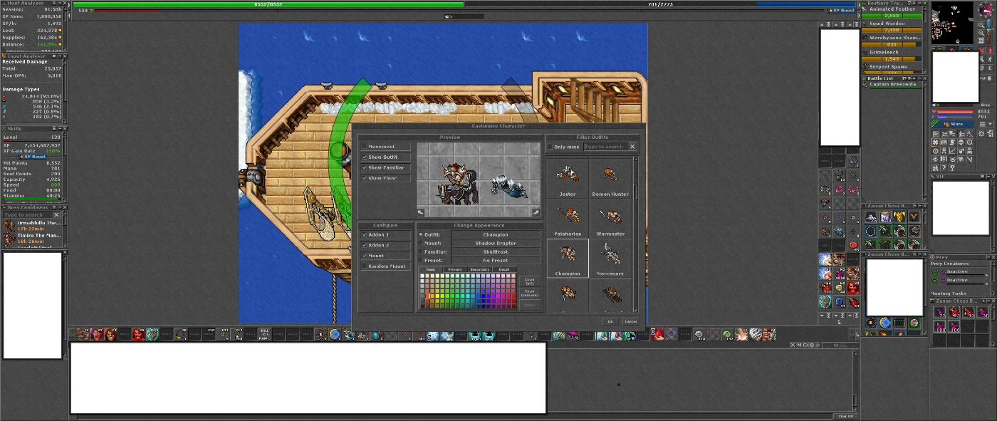997x421 pixels.
Task: Click the XP Boost button in Skills panel
Action: [x=32, y=157]
